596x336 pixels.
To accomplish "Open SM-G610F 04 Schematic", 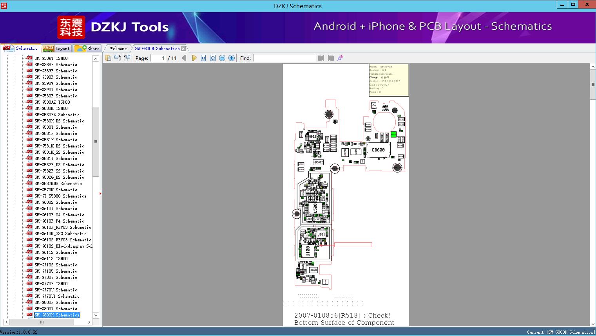I will (59, 215).
